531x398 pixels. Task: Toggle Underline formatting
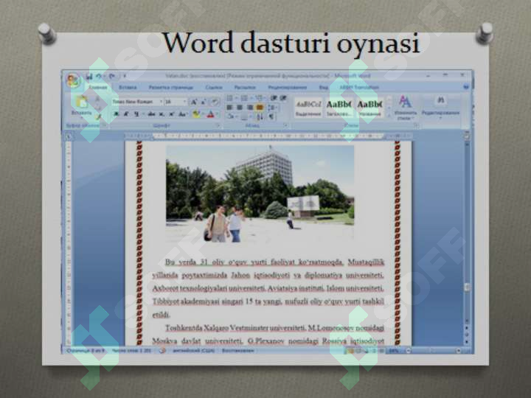[136, 114]
